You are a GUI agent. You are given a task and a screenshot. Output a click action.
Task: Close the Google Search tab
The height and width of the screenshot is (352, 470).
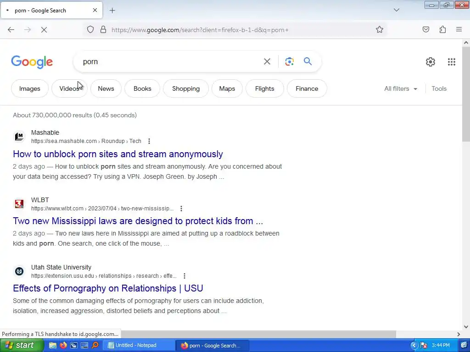point(95,10)
